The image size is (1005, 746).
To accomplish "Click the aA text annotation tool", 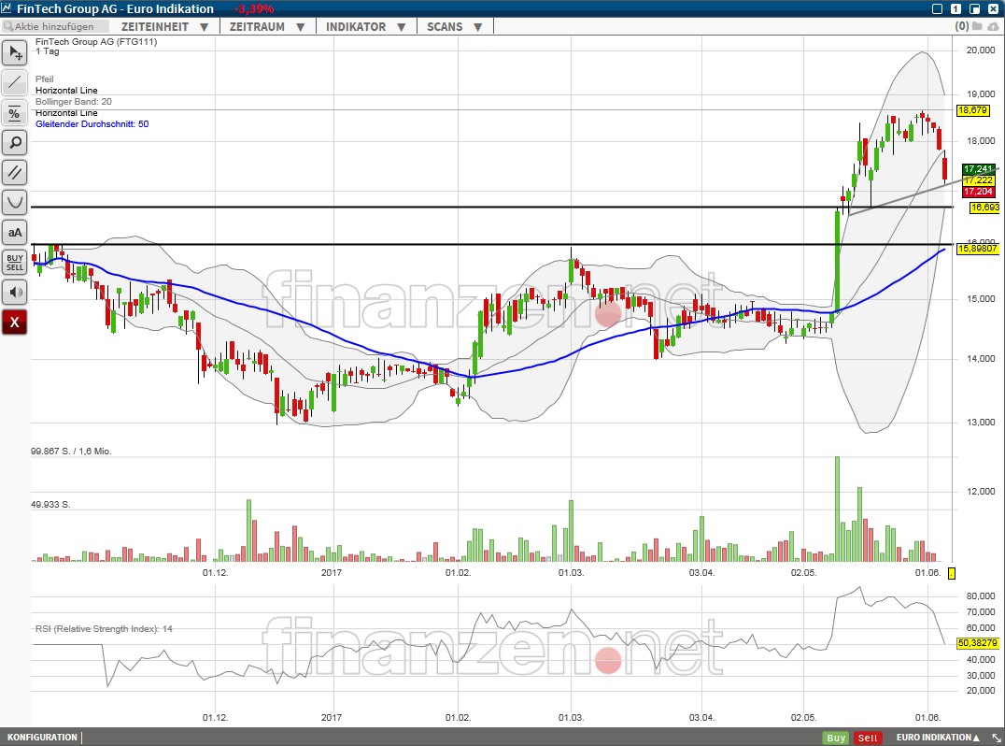I will point(15,233).
